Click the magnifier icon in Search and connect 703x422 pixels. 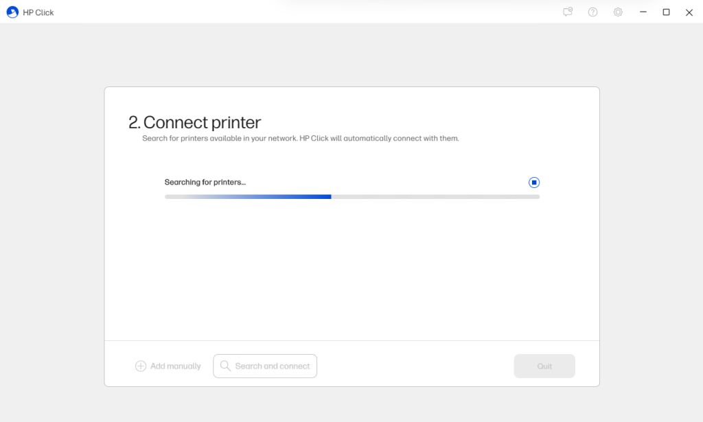(225, 366)
